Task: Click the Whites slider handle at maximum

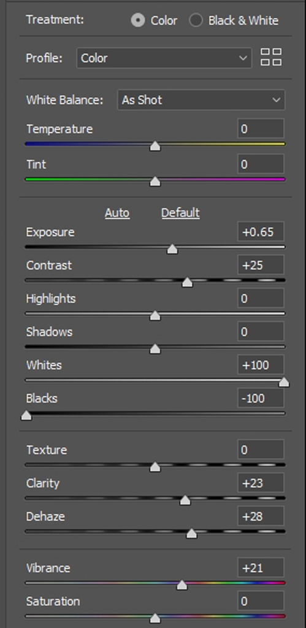Action: click(284, 382)
